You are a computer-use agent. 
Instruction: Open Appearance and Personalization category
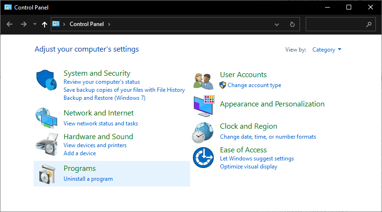pyautogui.click(x=272, y=104)
